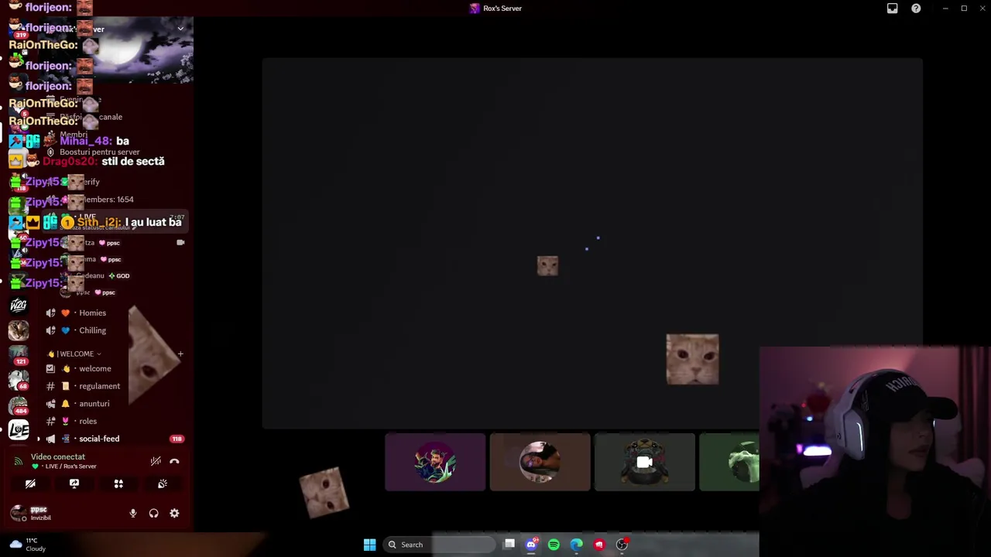Viewport: 991px width, 557px height.
Task: Open Discord from the taskbar
Action: 531,545
